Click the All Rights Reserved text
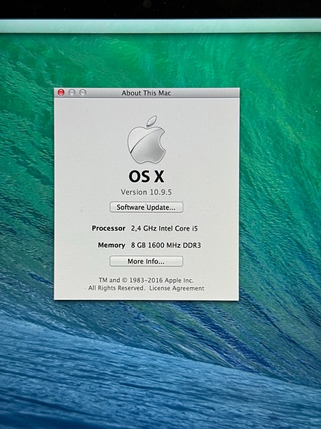Image resolution: width=321 pixels, height=429 pixels. [117, 288]
